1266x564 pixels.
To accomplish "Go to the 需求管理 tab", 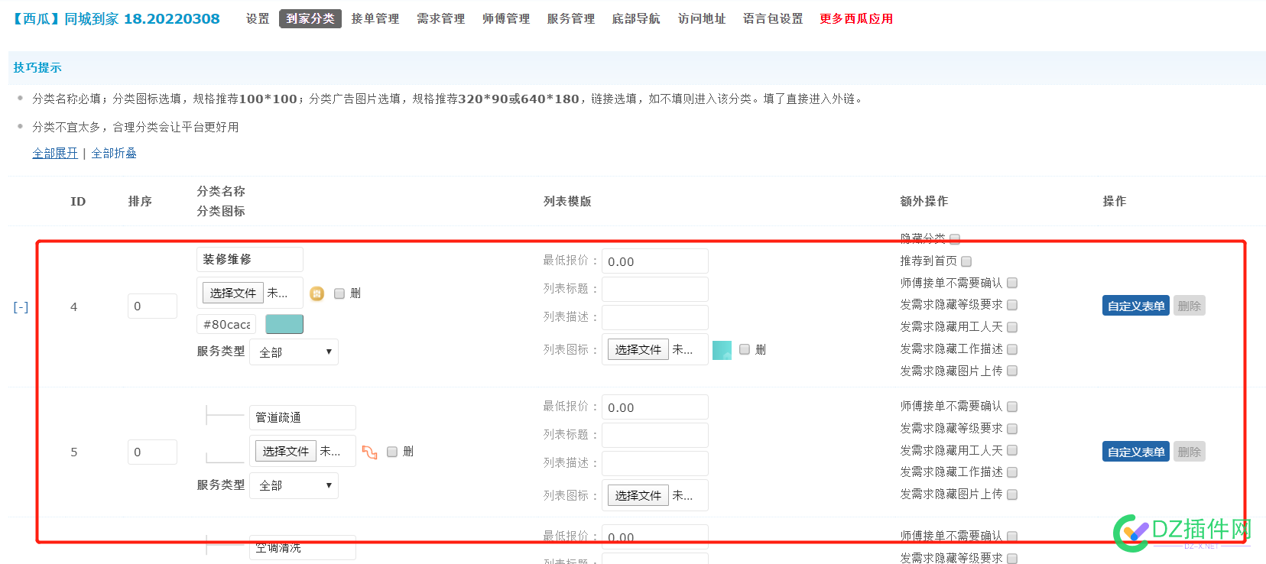I will [441, 18].
